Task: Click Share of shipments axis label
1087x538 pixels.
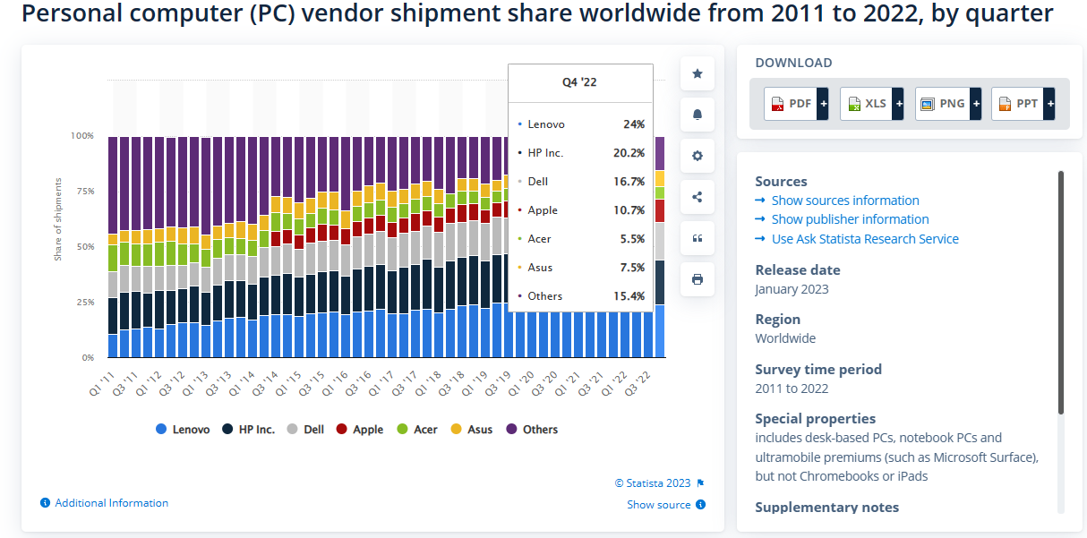Action: pyautogui.click(x=58, y=219)
